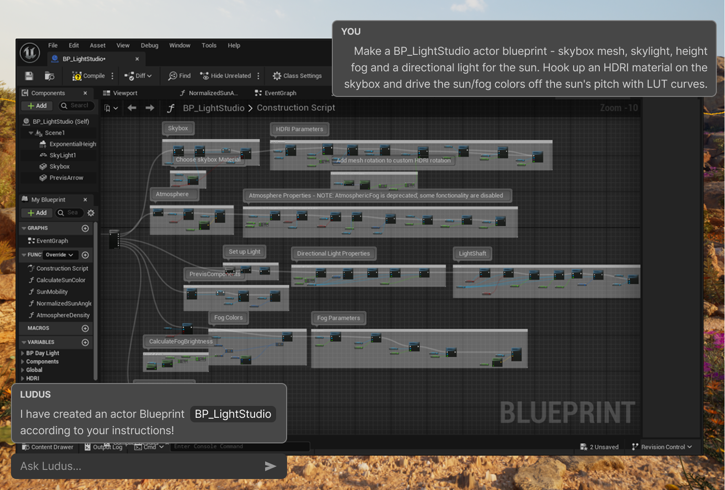This screenshot has width=725, height=490.
Task: Open Compile options three-dot menu
Action: pyautogui.click(x=112, y=76)
